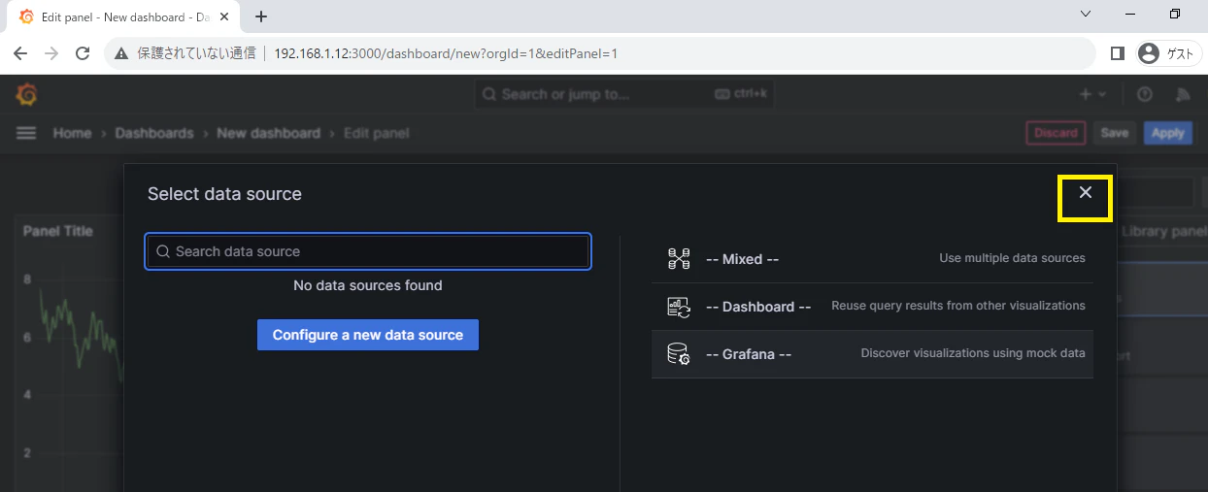Select the -- Grafana -- data source
The height and width of the screenshot is (492, 1208).
(x=872, y=354)
